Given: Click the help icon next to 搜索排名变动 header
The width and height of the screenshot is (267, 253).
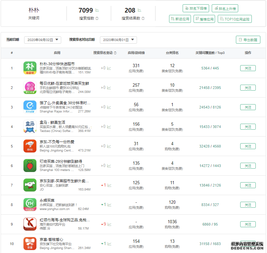Looking at the screenshot, I should (x=115, y=53).
